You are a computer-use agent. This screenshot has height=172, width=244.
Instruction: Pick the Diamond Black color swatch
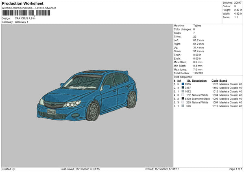(x=183, y=99)
